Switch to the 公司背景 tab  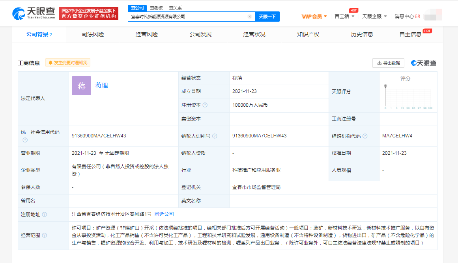point(39,34)
